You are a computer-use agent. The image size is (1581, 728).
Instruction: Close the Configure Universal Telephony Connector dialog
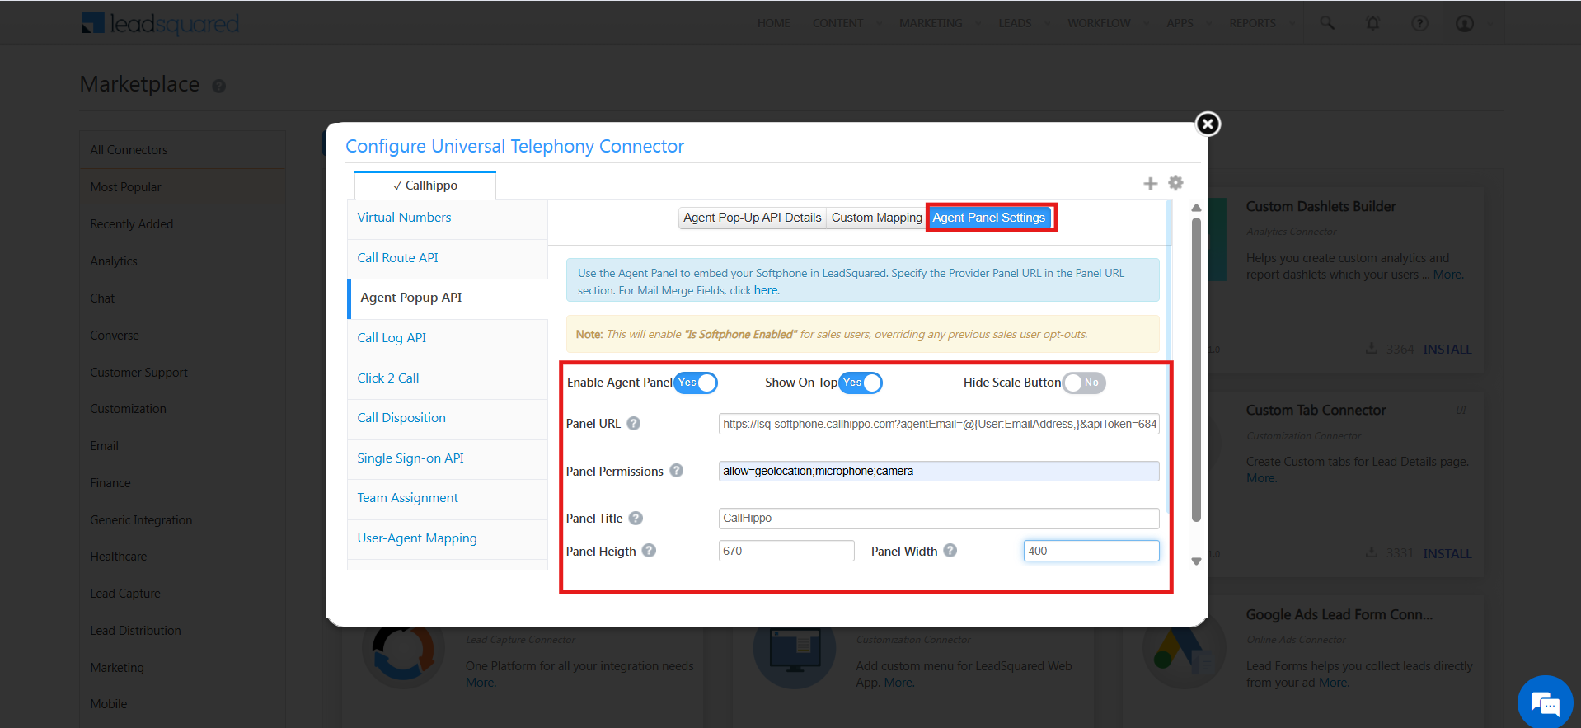click(x=1208, y=124)
